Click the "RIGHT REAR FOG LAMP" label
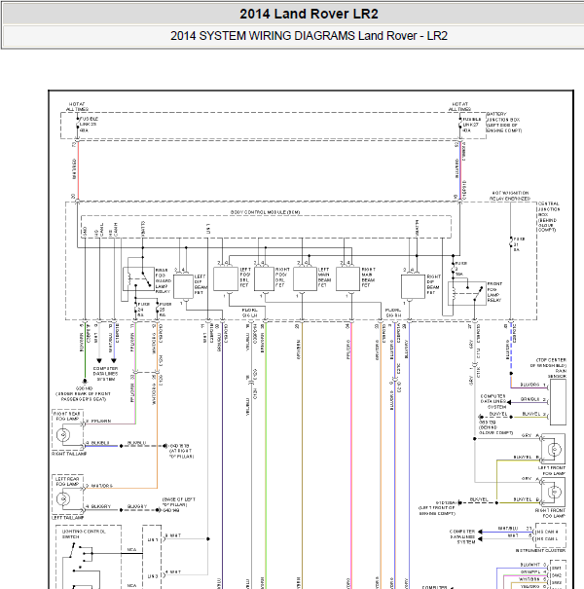This screenshot has width=584, height=589. tap(67, 416)
